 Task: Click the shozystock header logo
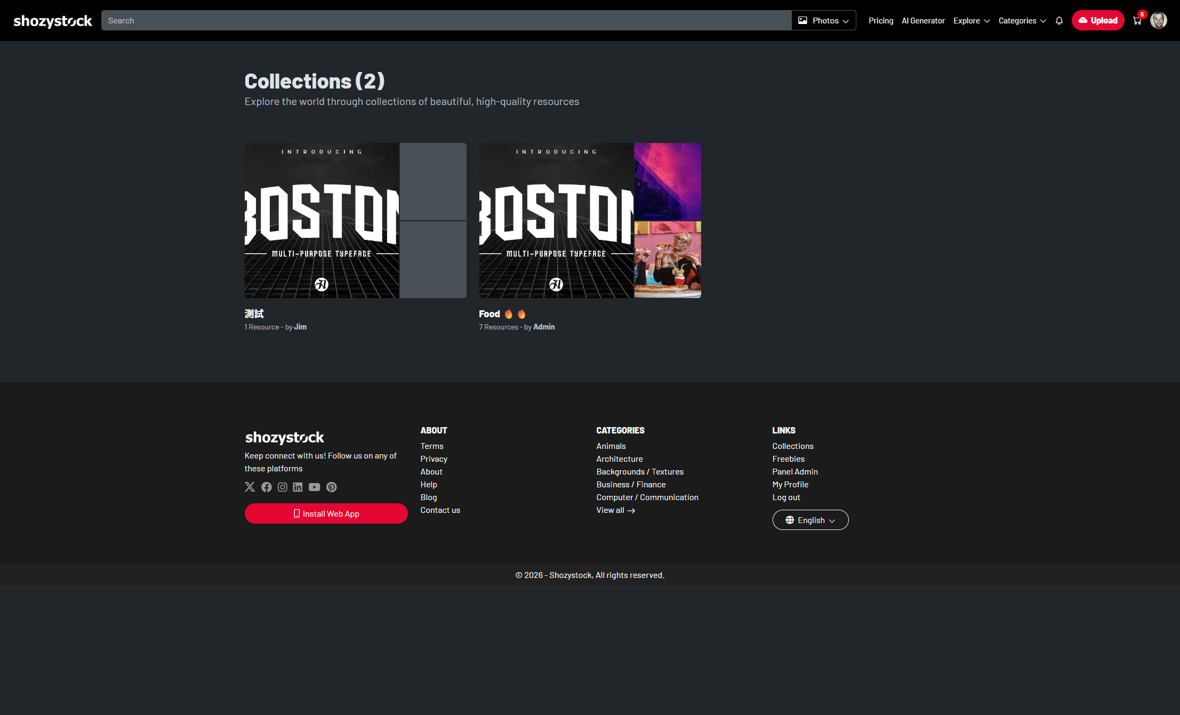click(52, 21)
